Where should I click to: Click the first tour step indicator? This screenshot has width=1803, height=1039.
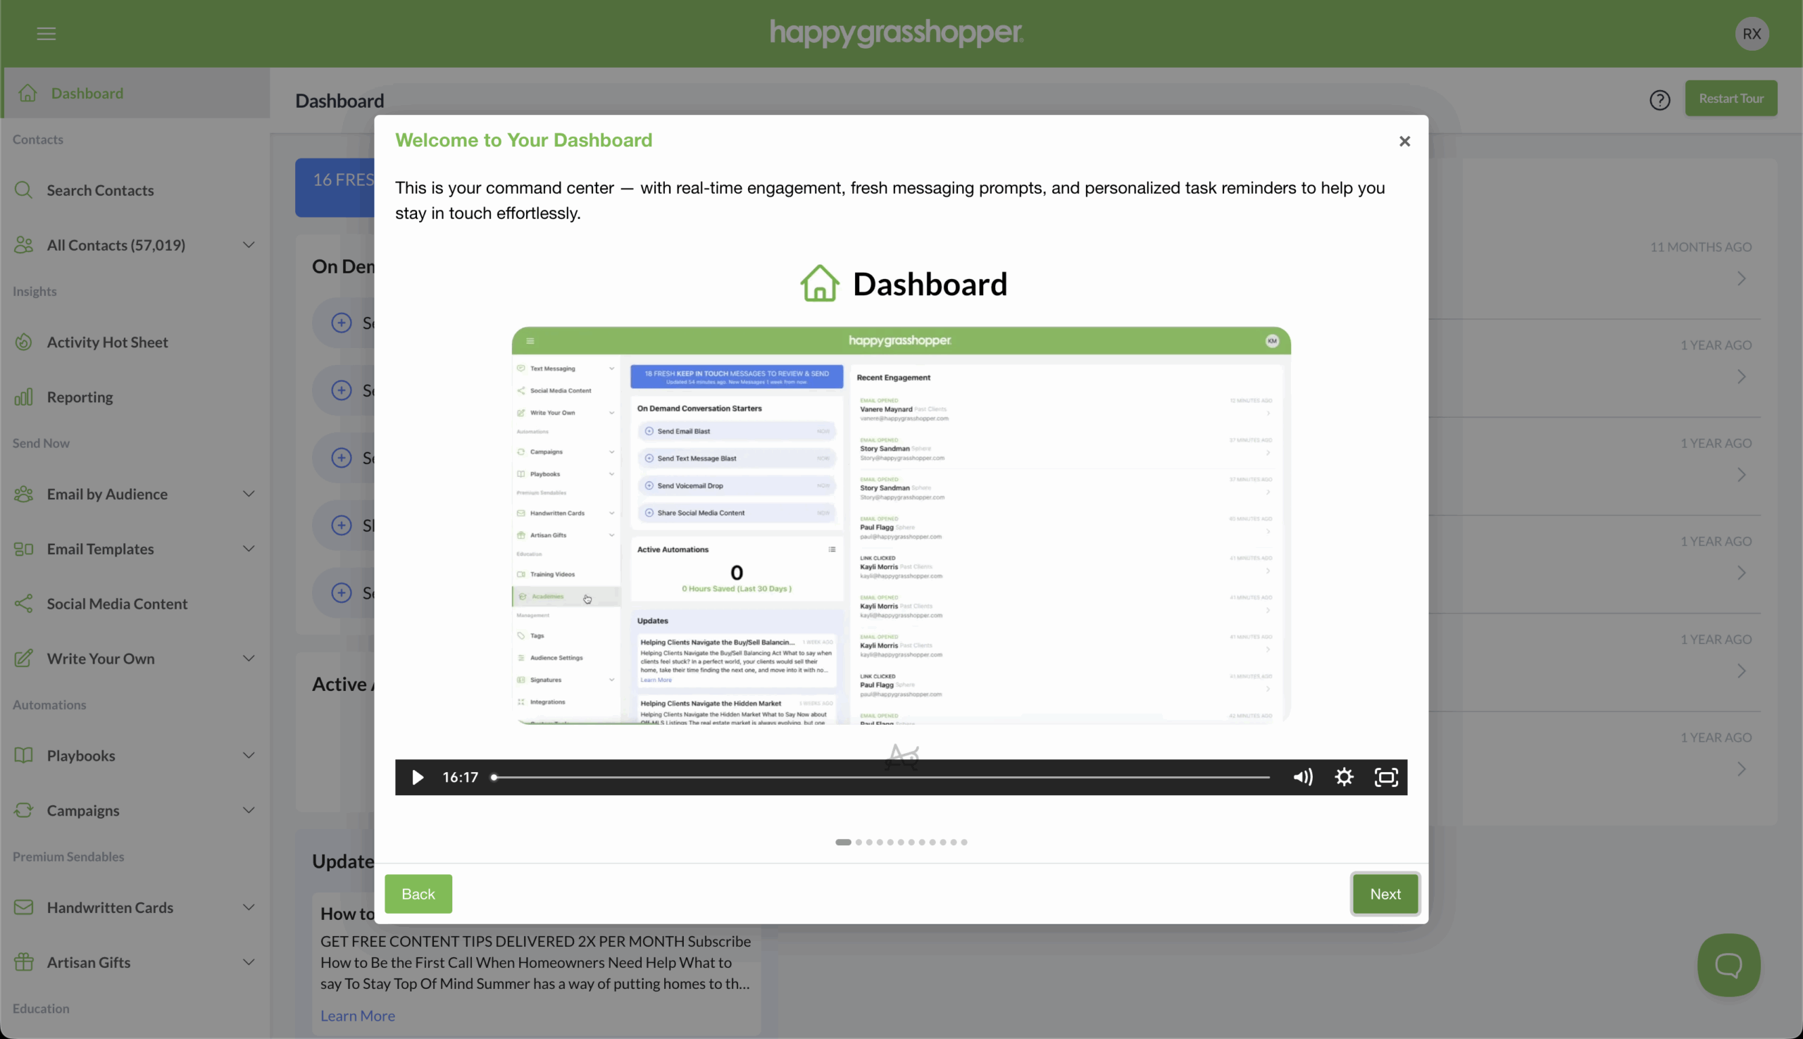(842, 842)
